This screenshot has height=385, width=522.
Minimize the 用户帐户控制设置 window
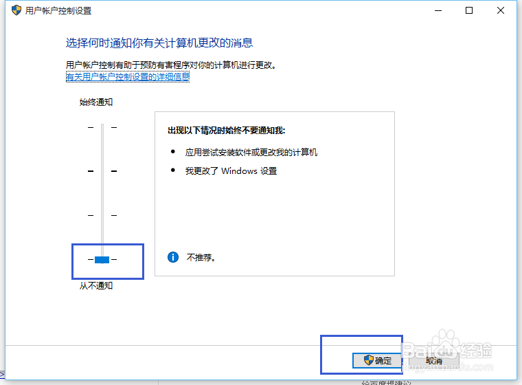438,11
